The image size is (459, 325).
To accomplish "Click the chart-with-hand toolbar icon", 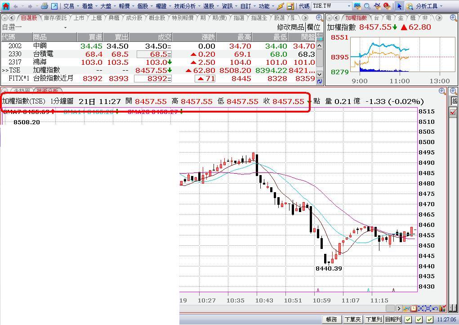I will [x=377, y=6].
